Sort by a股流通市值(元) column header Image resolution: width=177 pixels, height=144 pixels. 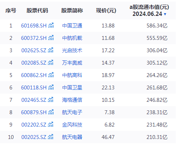(x=149, y=7)
